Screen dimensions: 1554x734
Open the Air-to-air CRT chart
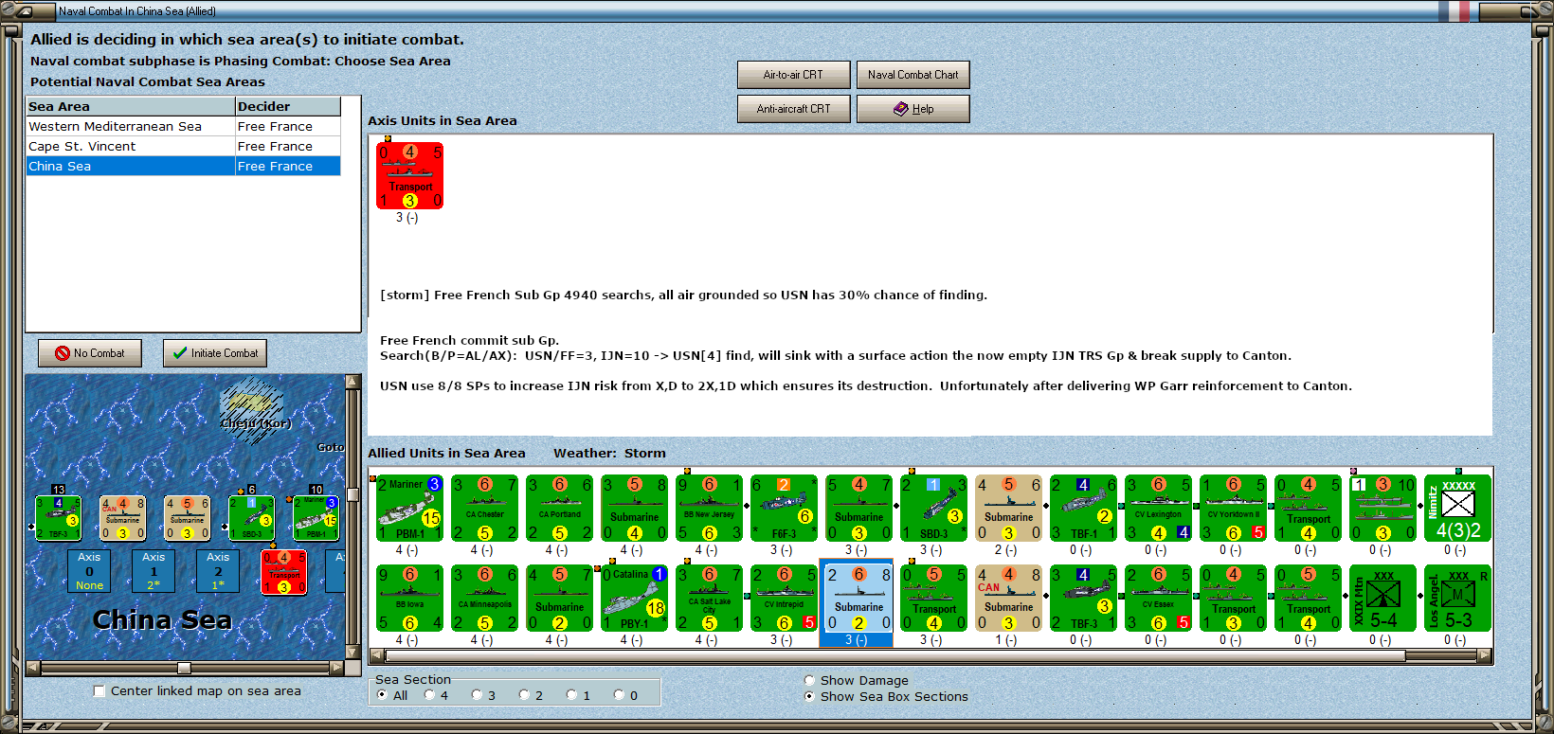tap(794, 75)
